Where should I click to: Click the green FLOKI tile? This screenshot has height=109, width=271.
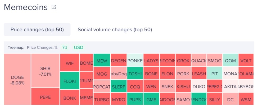click(x=70, y=81)
